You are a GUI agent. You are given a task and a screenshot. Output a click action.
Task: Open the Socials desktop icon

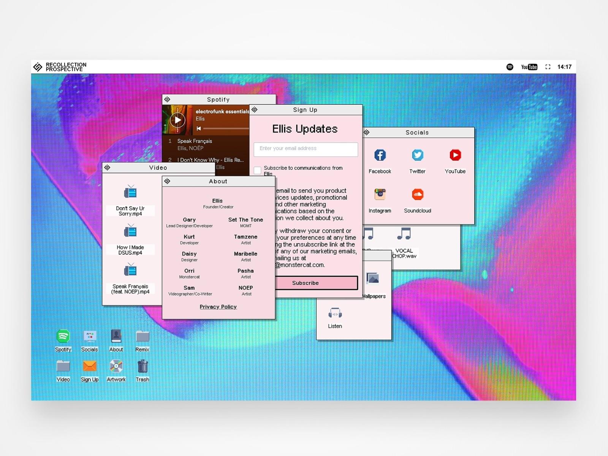coord(90,337)
